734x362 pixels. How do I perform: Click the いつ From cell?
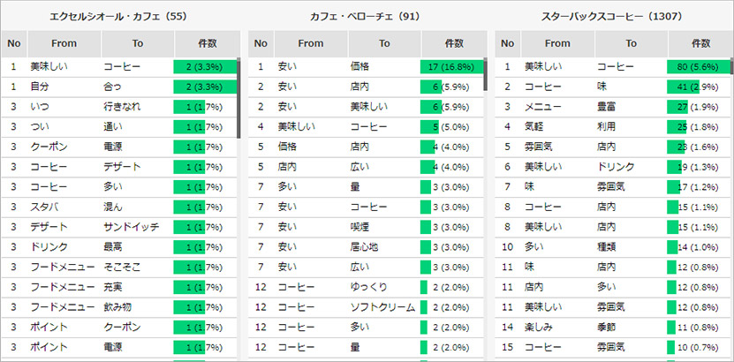pyautogui.click(x=40, y=107)
